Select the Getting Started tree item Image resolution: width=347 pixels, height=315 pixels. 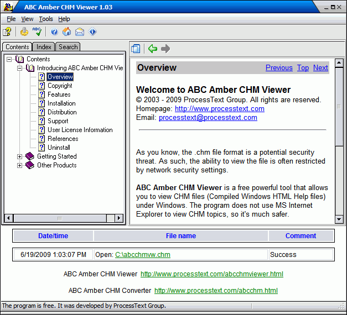56,156
